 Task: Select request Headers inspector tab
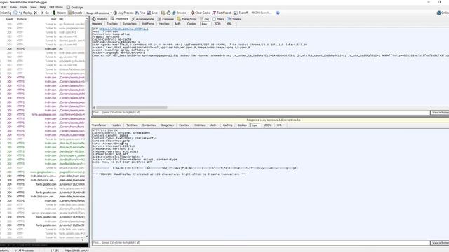(x=97, y=24)
